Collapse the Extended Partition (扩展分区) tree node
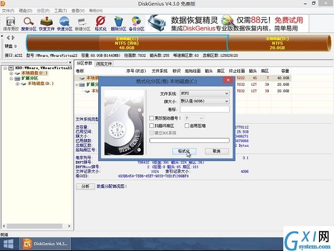 [x=11, y=79]
